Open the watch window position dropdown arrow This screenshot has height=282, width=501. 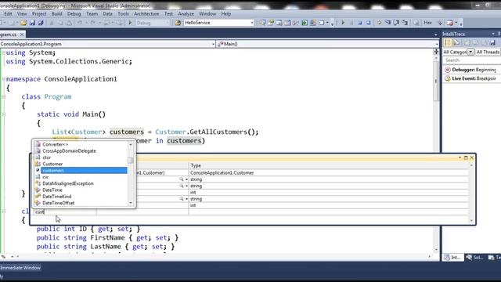point(460,157)
